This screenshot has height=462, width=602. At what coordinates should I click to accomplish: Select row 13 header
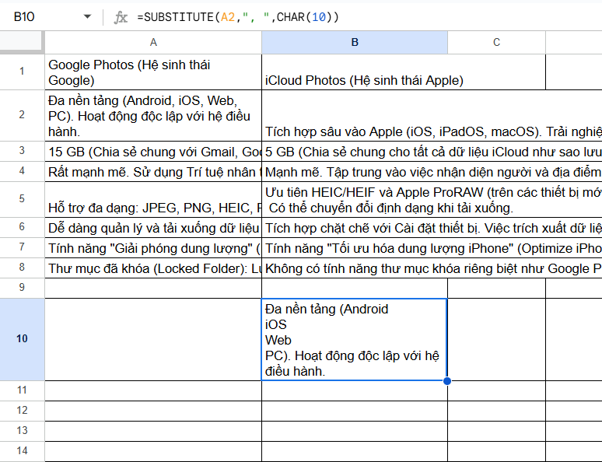[22, 431]
